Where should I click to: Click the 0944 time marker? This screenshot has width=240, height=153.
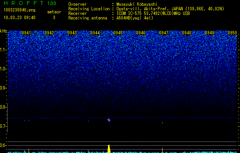click(x=95, y=33)
